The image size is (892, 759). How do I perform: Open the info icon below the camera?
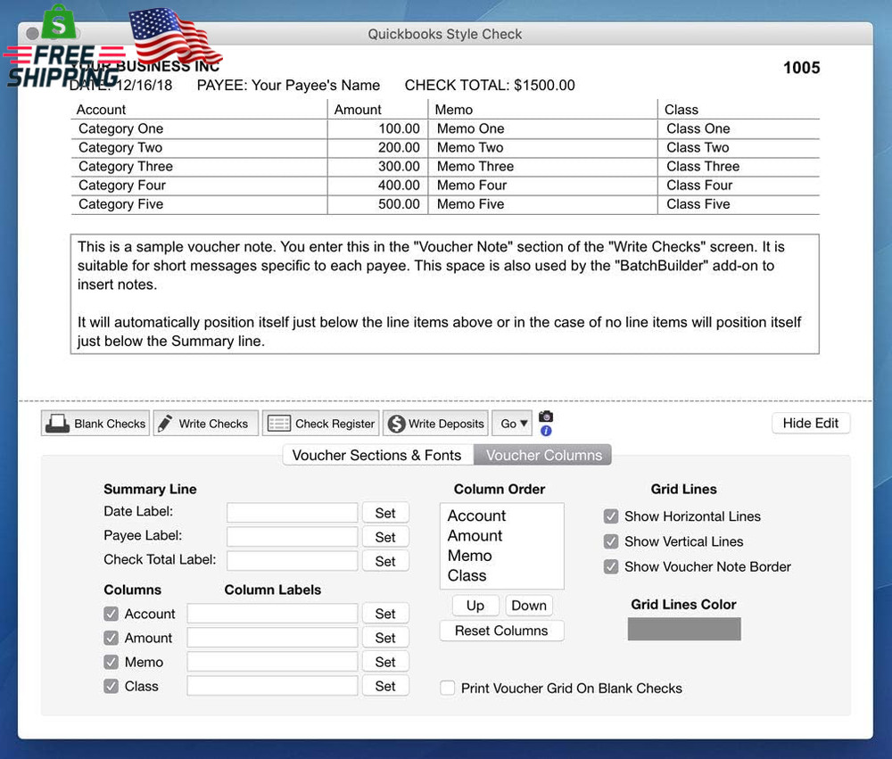coord(545,431)
